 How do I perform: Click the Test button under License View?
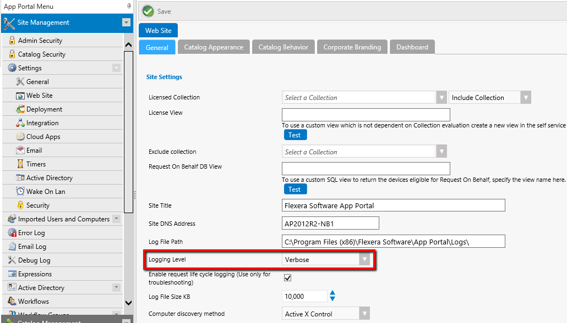(x=296, y=135)
